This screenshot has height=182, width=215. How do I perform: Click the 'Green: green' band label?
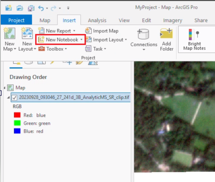[x=37, y=123]
